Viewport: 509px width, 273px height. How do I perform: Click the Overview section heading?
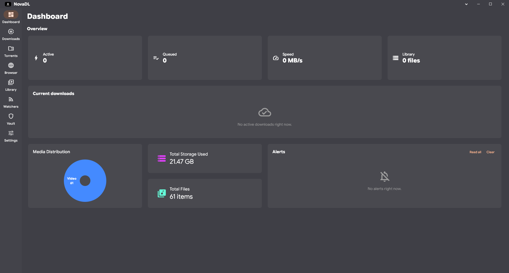[37, 29]
